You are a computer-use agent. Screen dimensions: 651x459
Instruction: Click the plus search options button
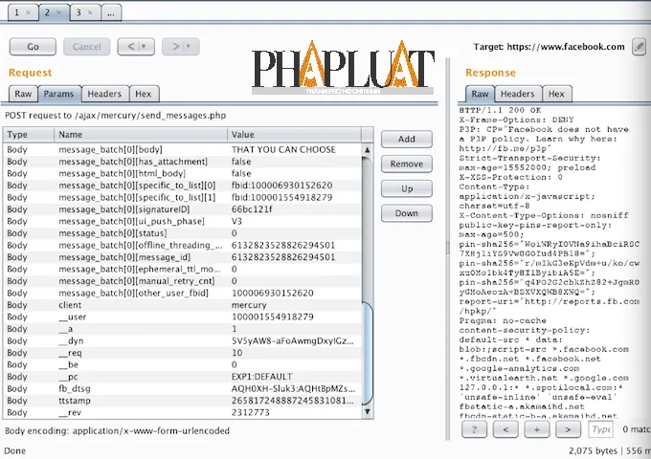click(x=539, y=430)
